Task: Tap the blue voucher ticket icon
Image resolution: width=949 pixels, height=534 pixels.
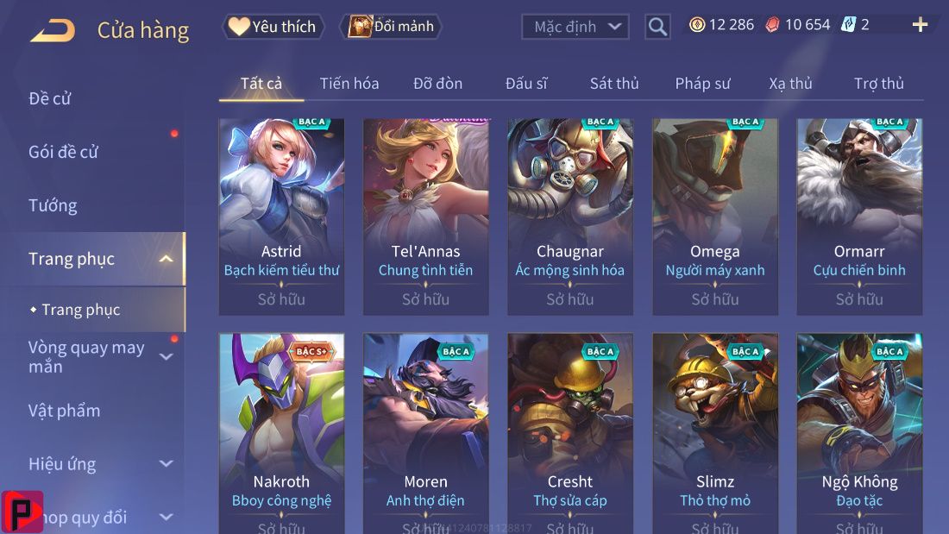Action: coord(849,24)
